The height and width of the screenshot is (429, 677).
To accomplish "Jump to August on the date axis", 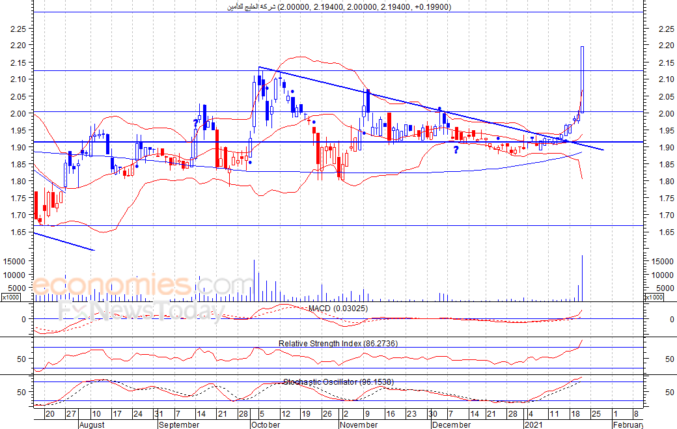I will (x=91, y=424).
